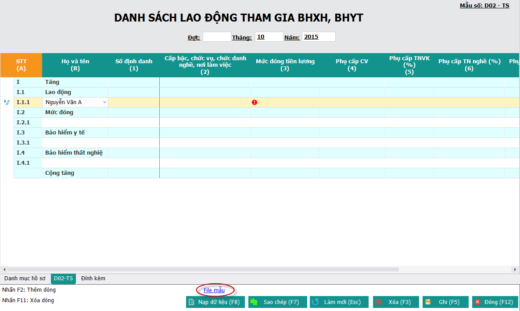Screen dimensions: 520x311
Task: Click the Tháng field showing 10
Action: point(269,37)
